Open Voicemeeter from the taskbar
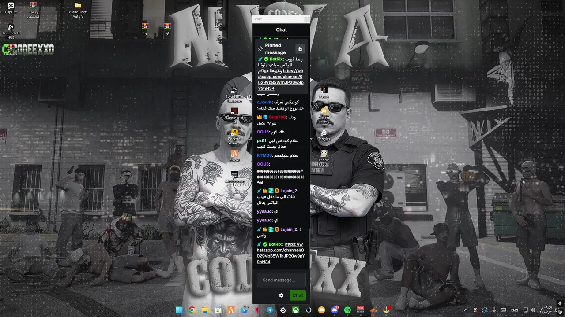 (x=360, y=310)
